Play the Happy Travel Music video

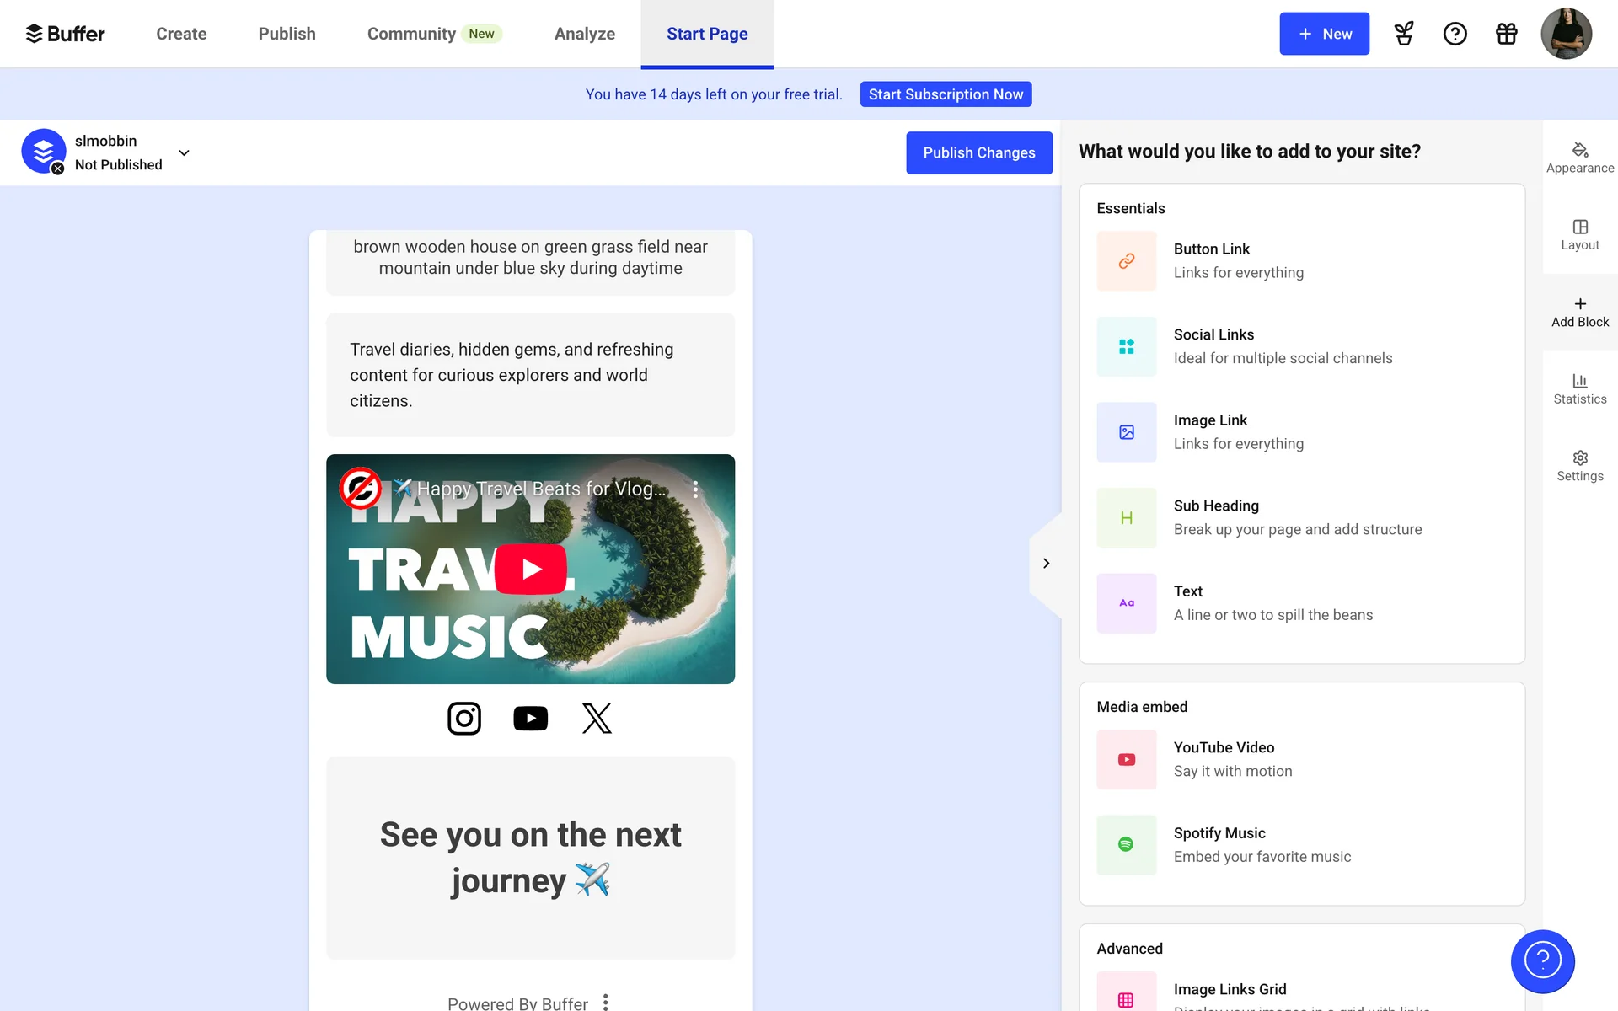coord(530,570)
